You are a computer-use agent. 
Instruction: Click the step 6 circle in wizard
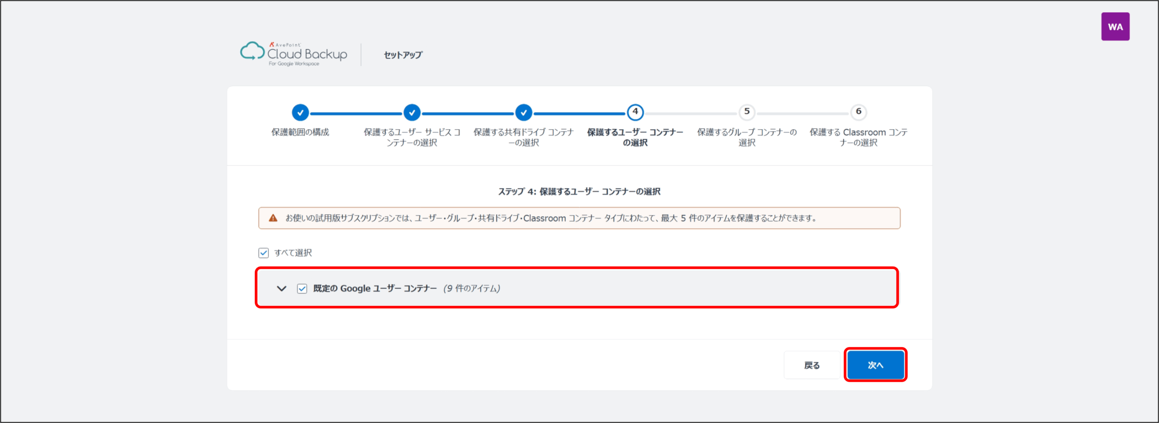(858, 112)
